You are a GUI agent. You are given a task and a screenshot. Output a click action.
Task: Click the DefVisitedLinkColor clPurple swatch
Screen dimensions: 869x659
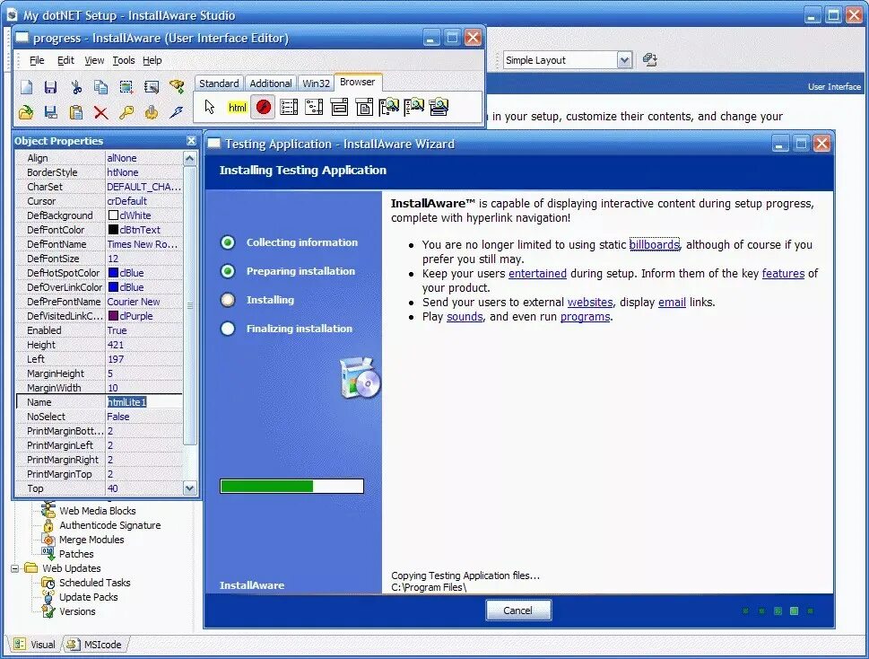(x=113, y=316)
